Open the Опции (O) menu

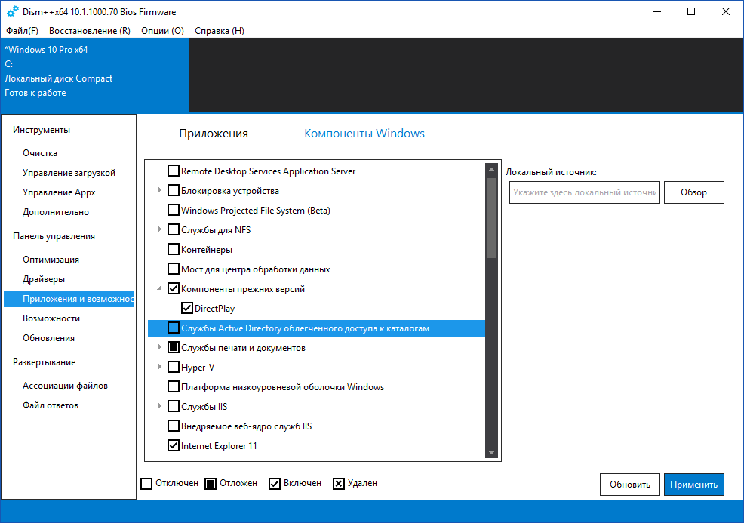click(x=162, y=31)
